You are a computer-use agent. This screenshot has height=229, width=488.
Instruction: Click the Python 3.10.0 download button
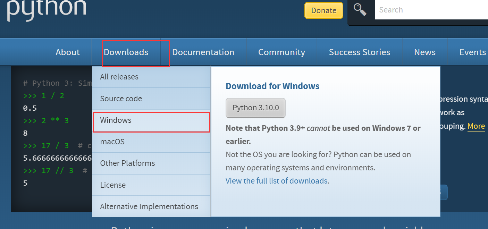click(255, 108)
